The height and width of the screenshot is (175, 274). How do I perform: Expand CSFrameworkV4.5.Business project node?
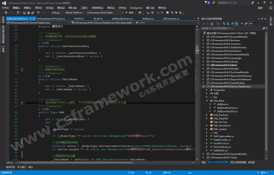tap(204, 40)
